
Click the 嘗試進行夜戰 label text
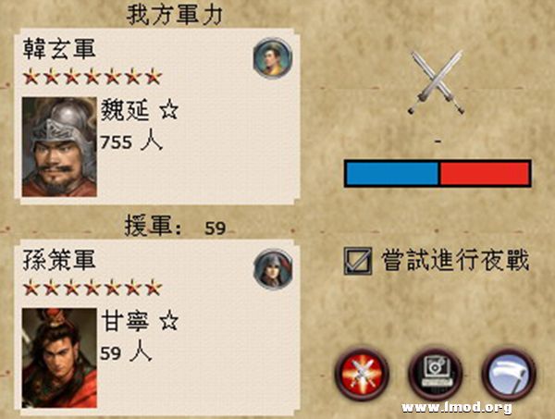click(455, 261)
